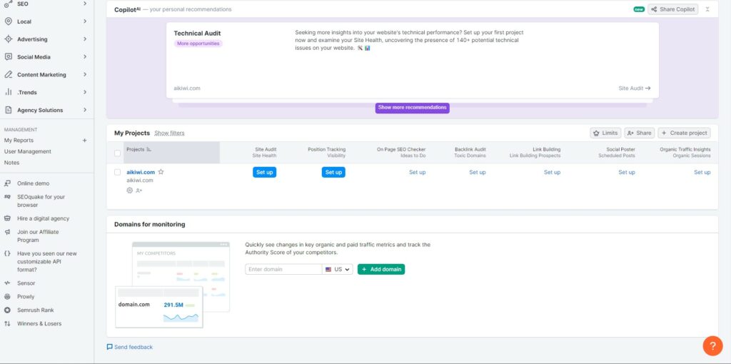Image resolution: width=731 pixels, height=364 pixels.
Task: Click the .Trends bar chart icon
Action: click(x=8, y=92)
